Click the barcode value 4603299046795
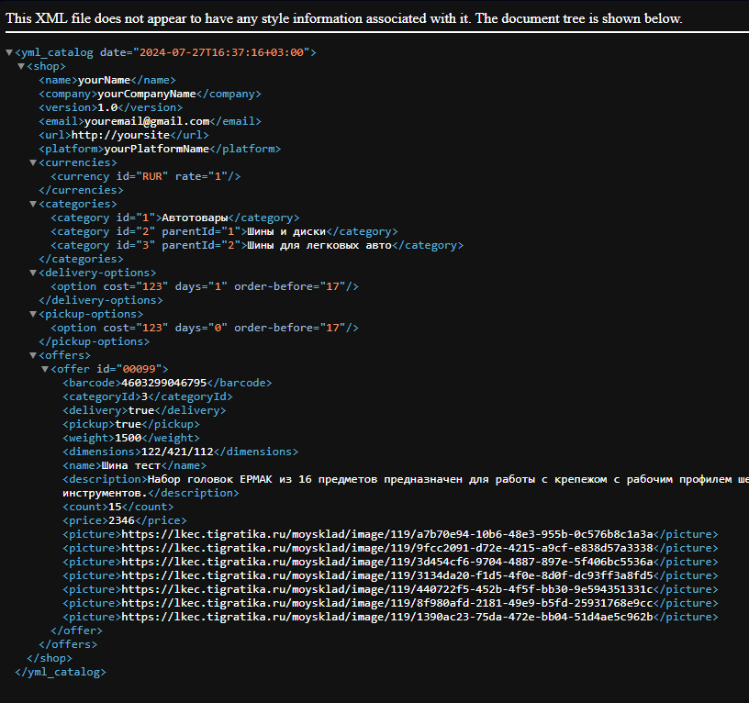749x703 pixels. coord(163,383)
